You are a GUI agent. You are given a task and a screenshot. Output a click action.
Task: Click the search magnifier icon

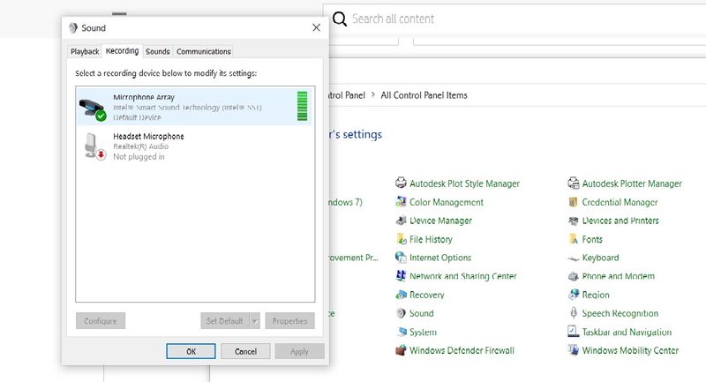coord(339,19)
